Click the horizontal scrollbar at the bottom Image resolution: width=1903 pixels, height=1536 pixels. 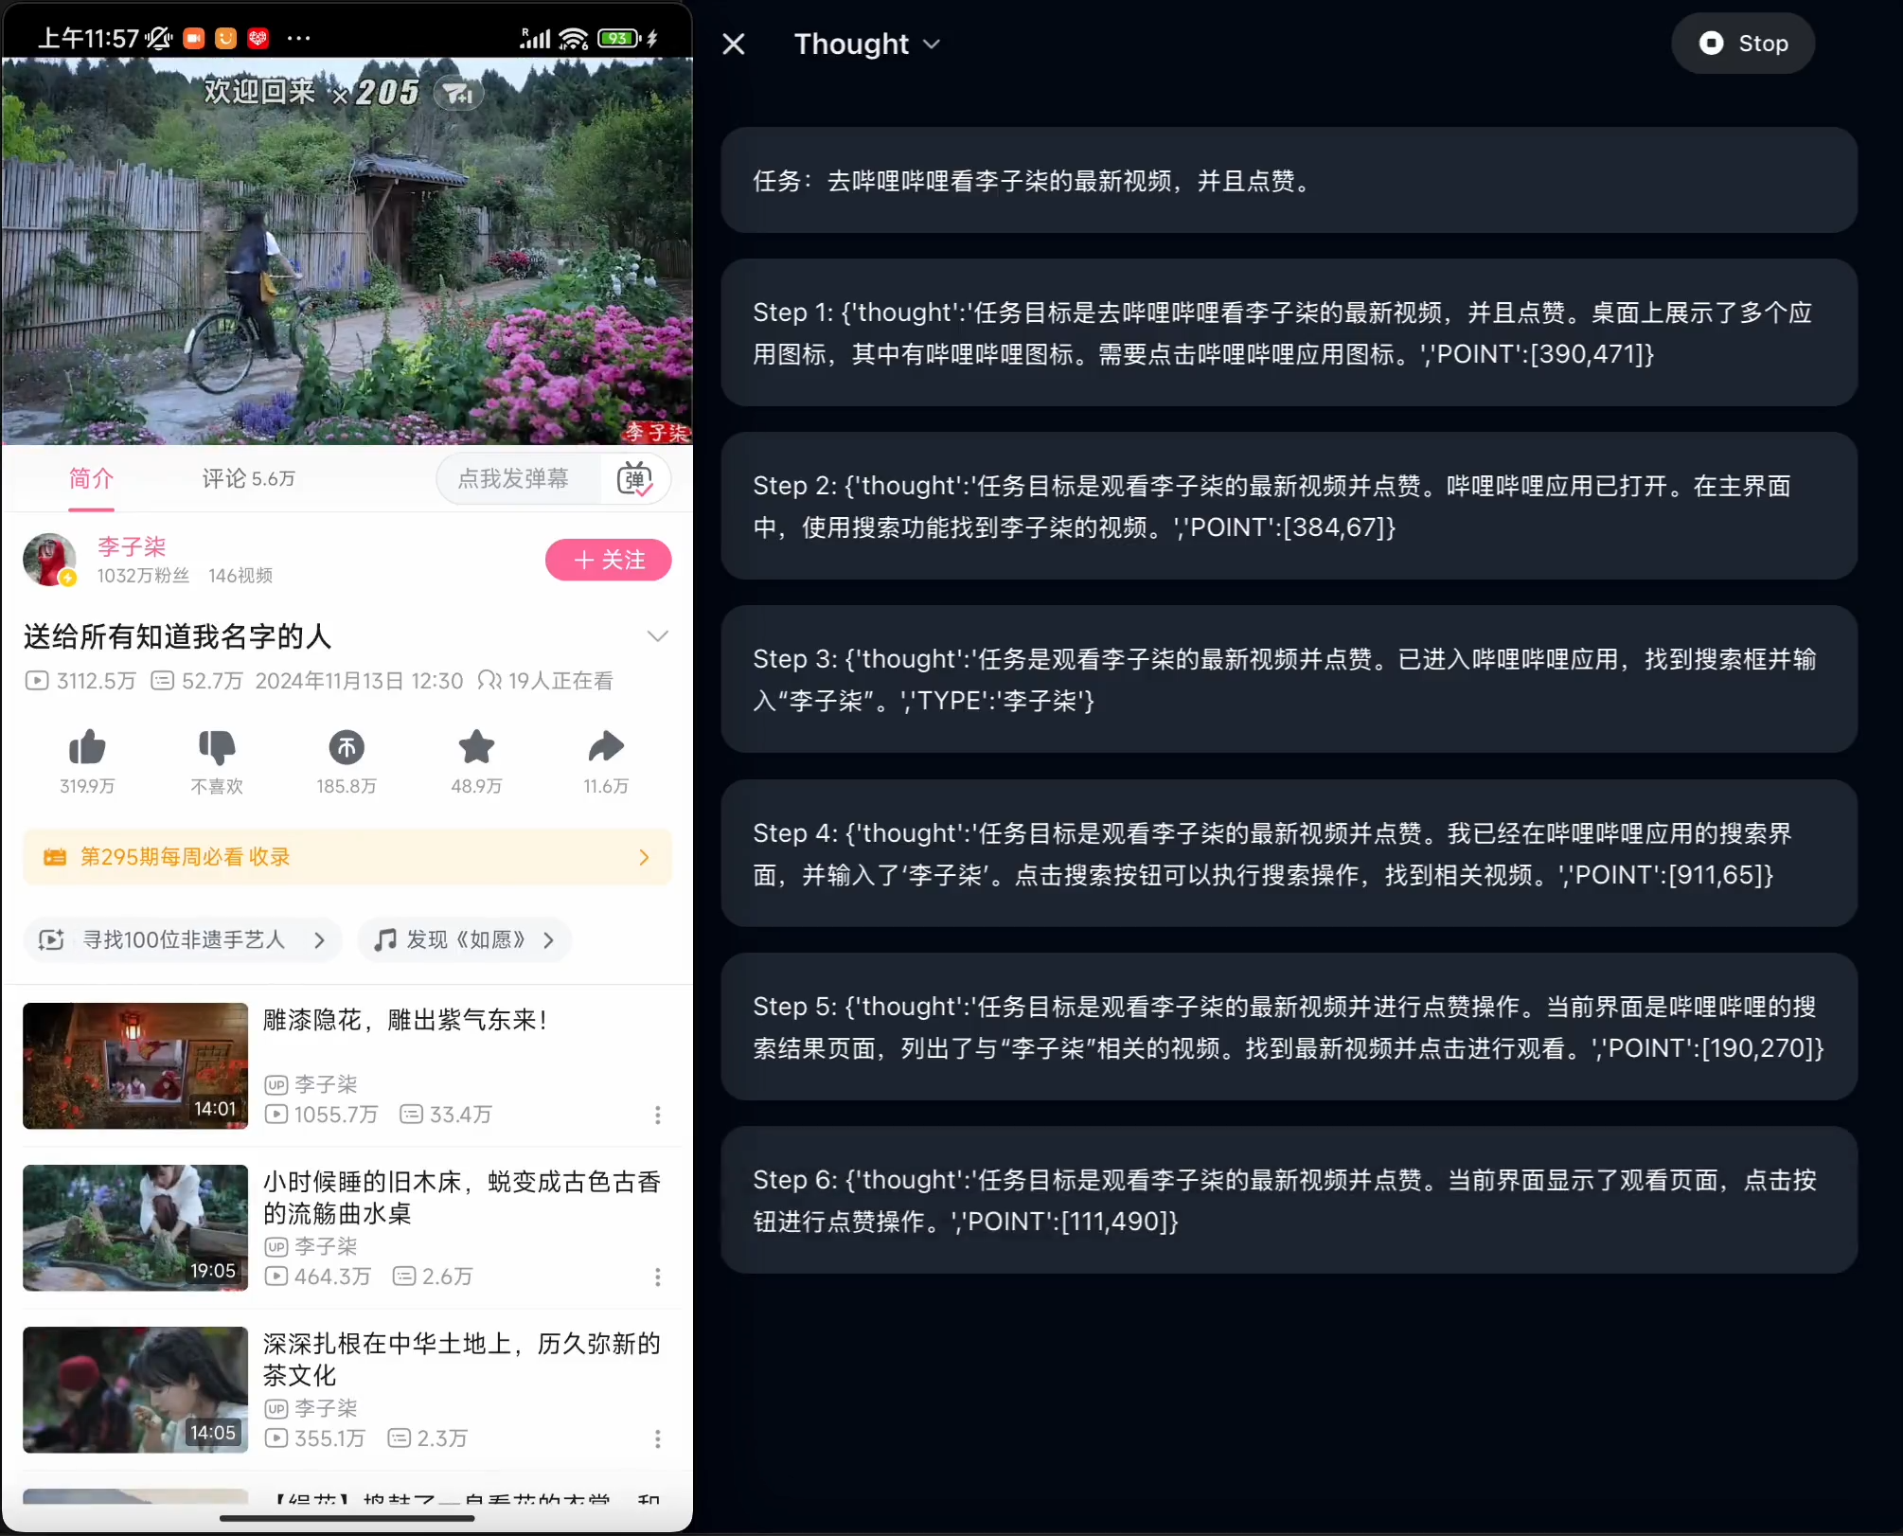point(347,1517)
